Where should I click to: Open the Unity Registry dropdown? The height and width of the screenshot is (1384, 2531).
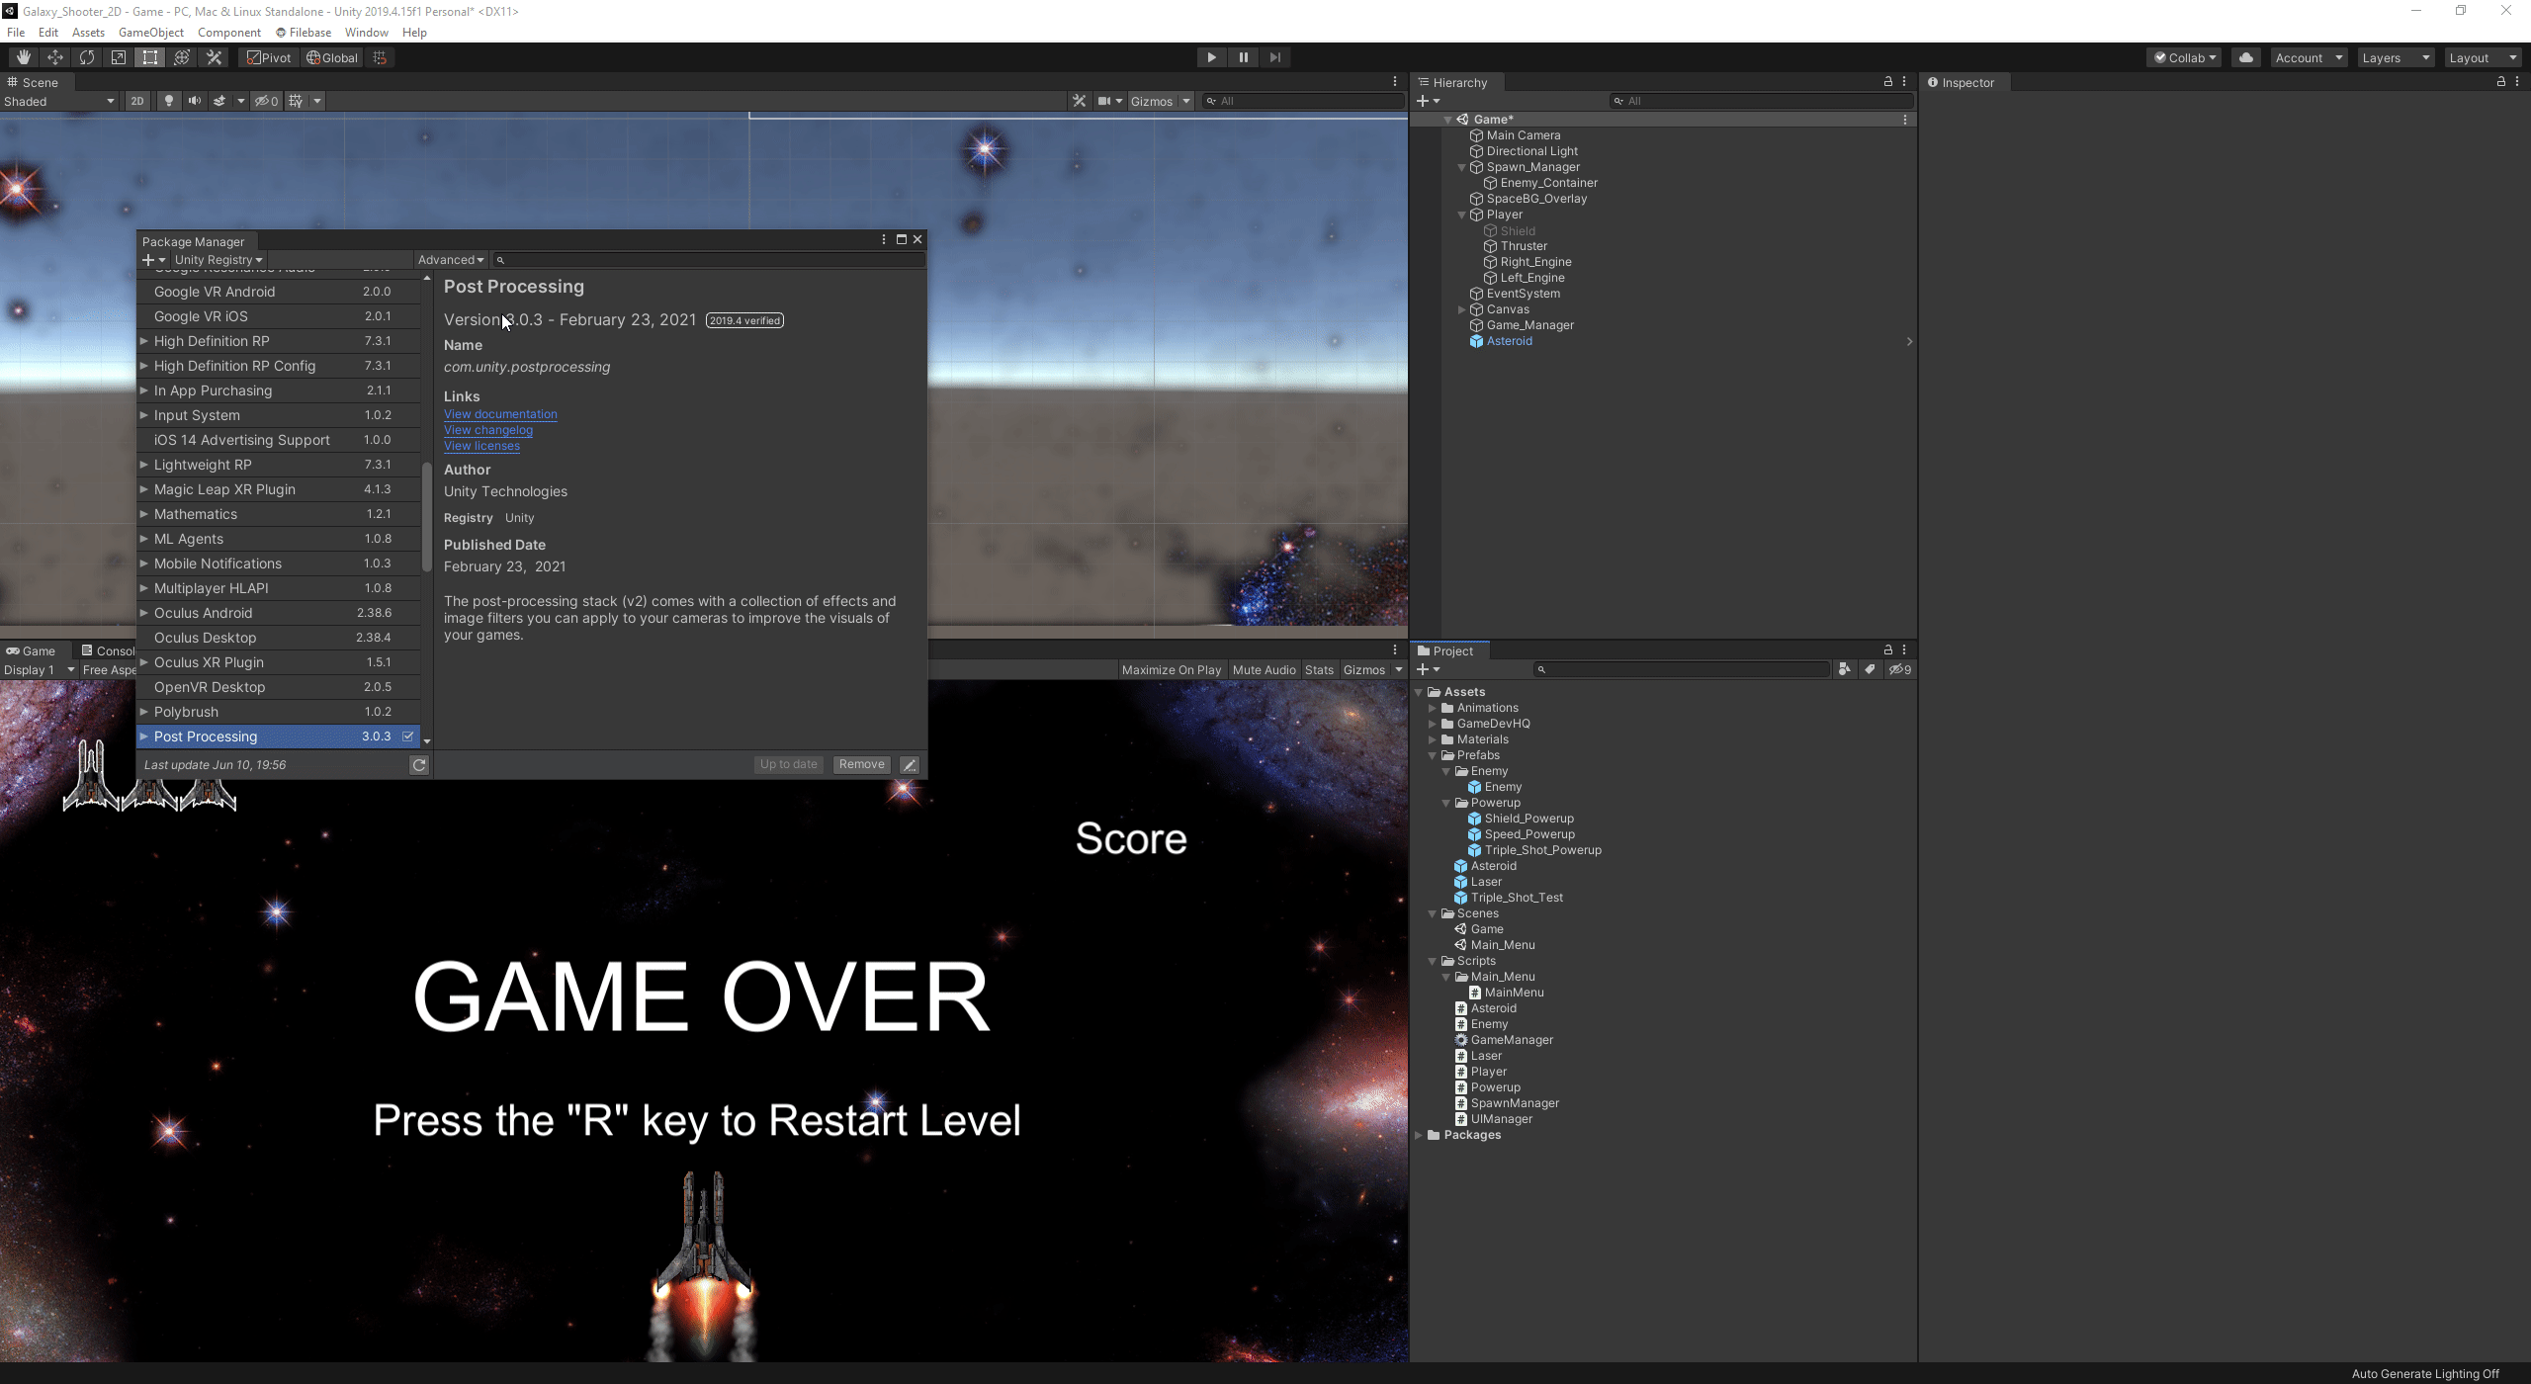coord(218,260)
